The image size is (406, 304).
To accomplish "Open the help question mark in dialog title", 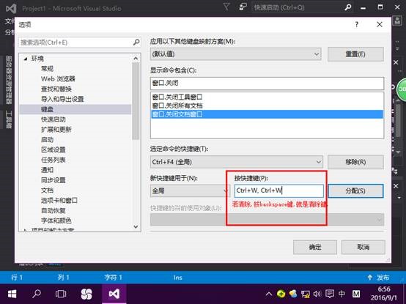I will pos(357,25).
